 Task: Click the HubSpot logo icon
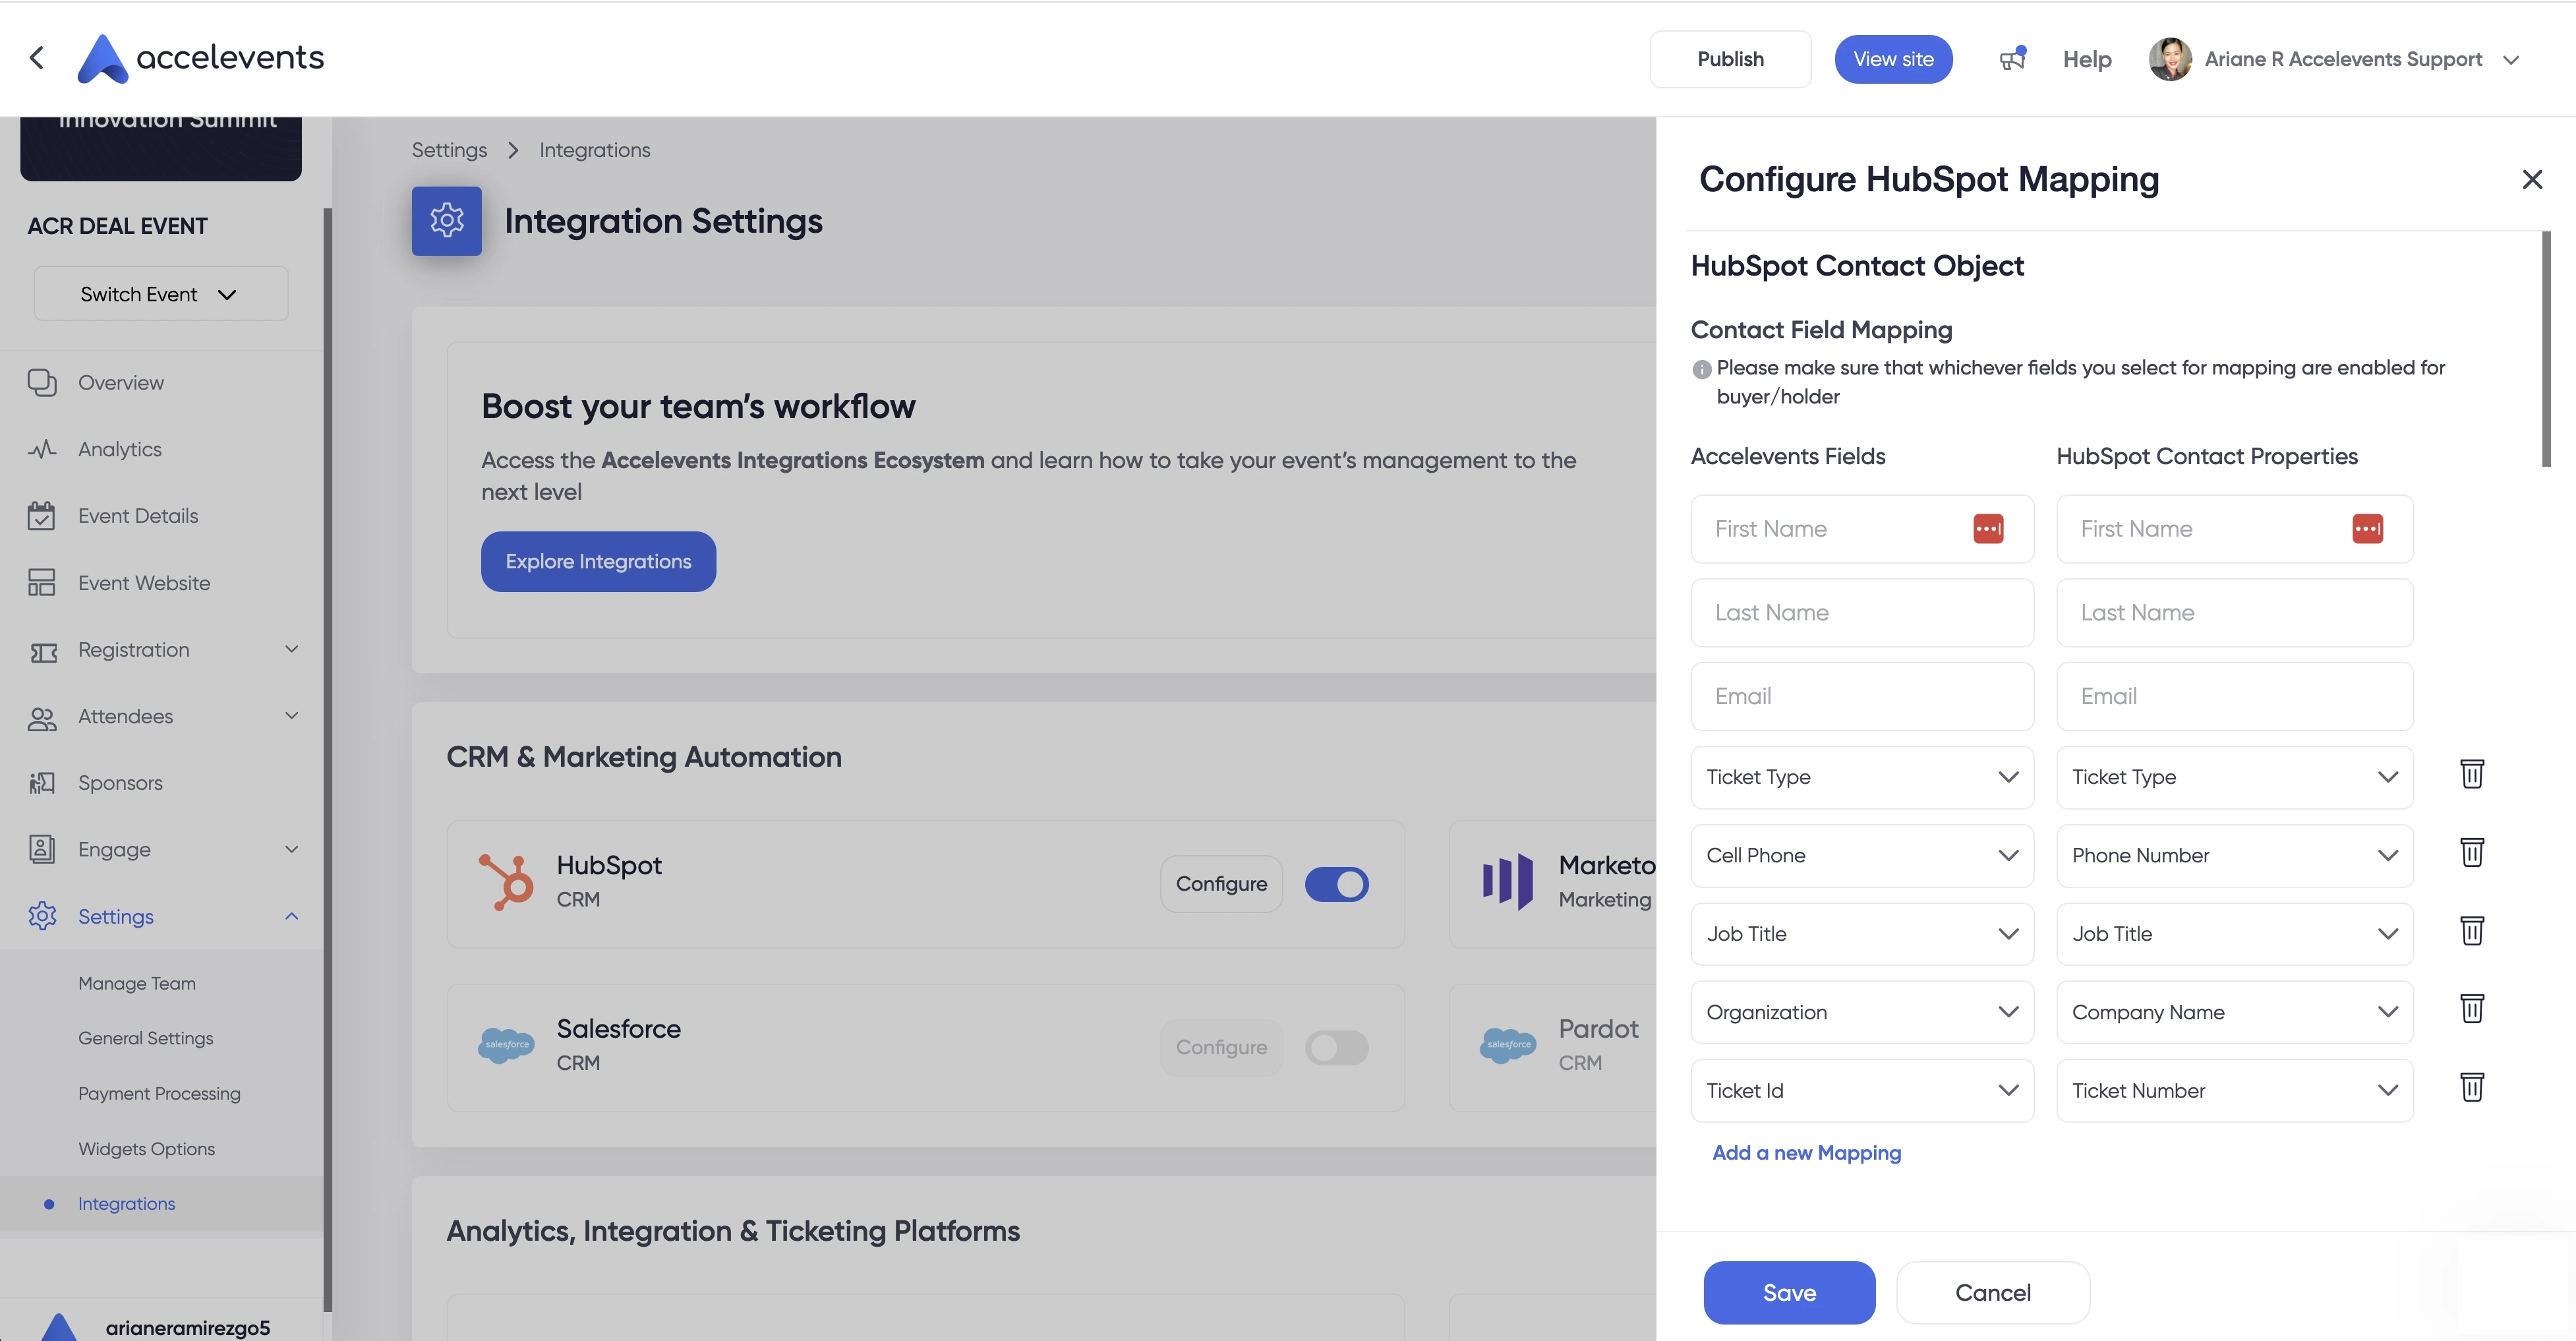point(506,882)
